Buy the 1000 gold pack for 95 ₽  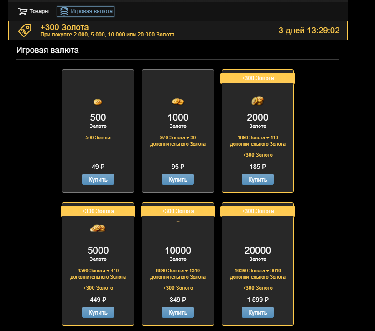click(178, 179)
